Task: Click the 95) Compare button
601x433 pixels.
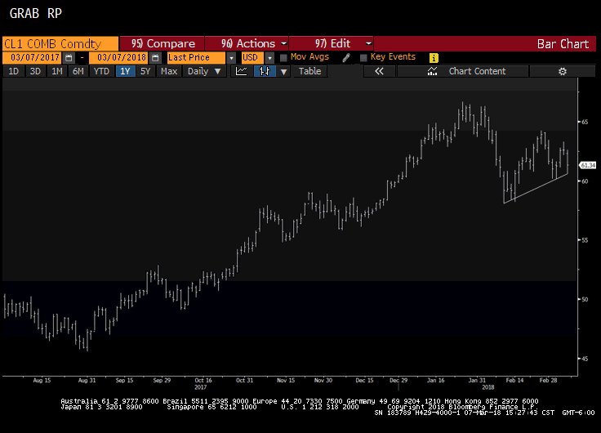Action: click(x=162, y=44)
